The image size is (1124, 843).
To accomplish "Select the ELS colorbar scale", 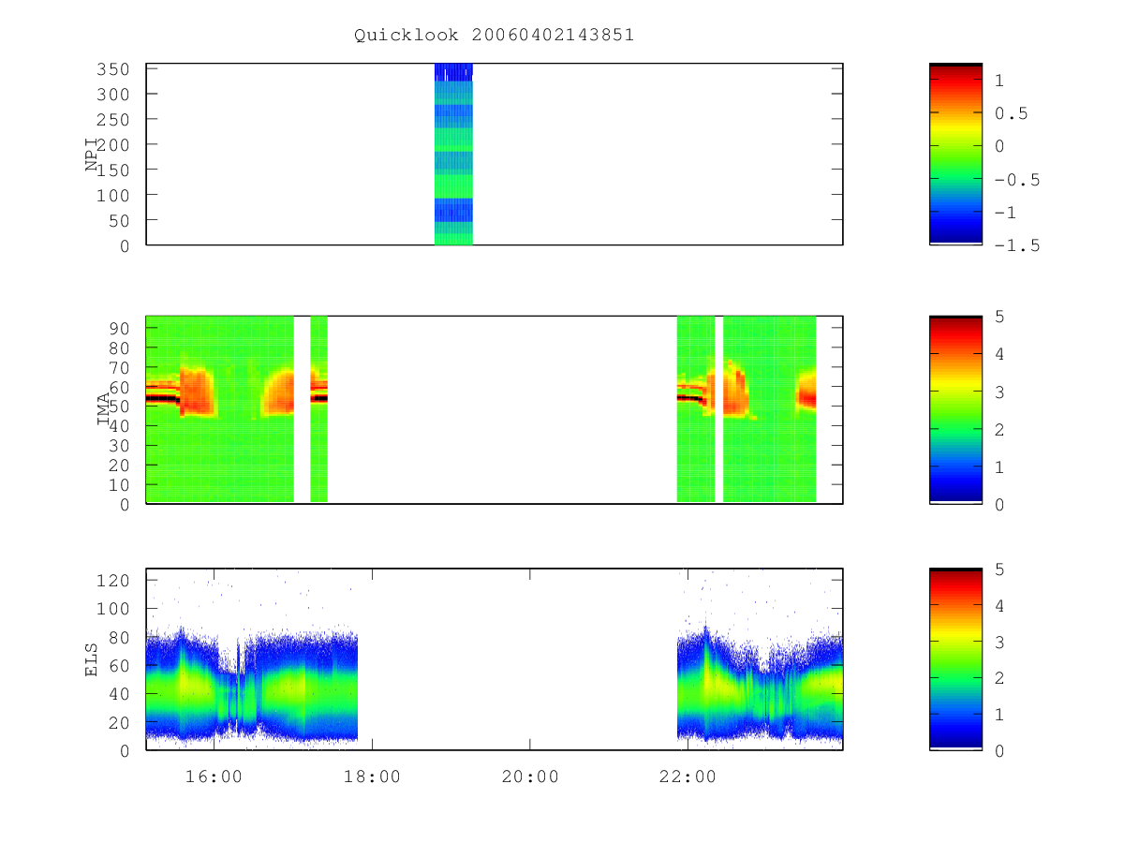I will coord(955,659).
